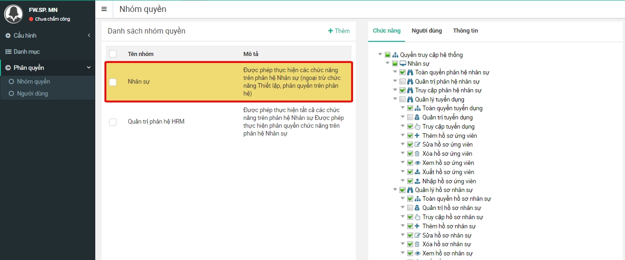Check the Quản trị phân hệ HRM row checkbox
The width and height of the screenshot is (625, 260).
click(x=113, y=122)
